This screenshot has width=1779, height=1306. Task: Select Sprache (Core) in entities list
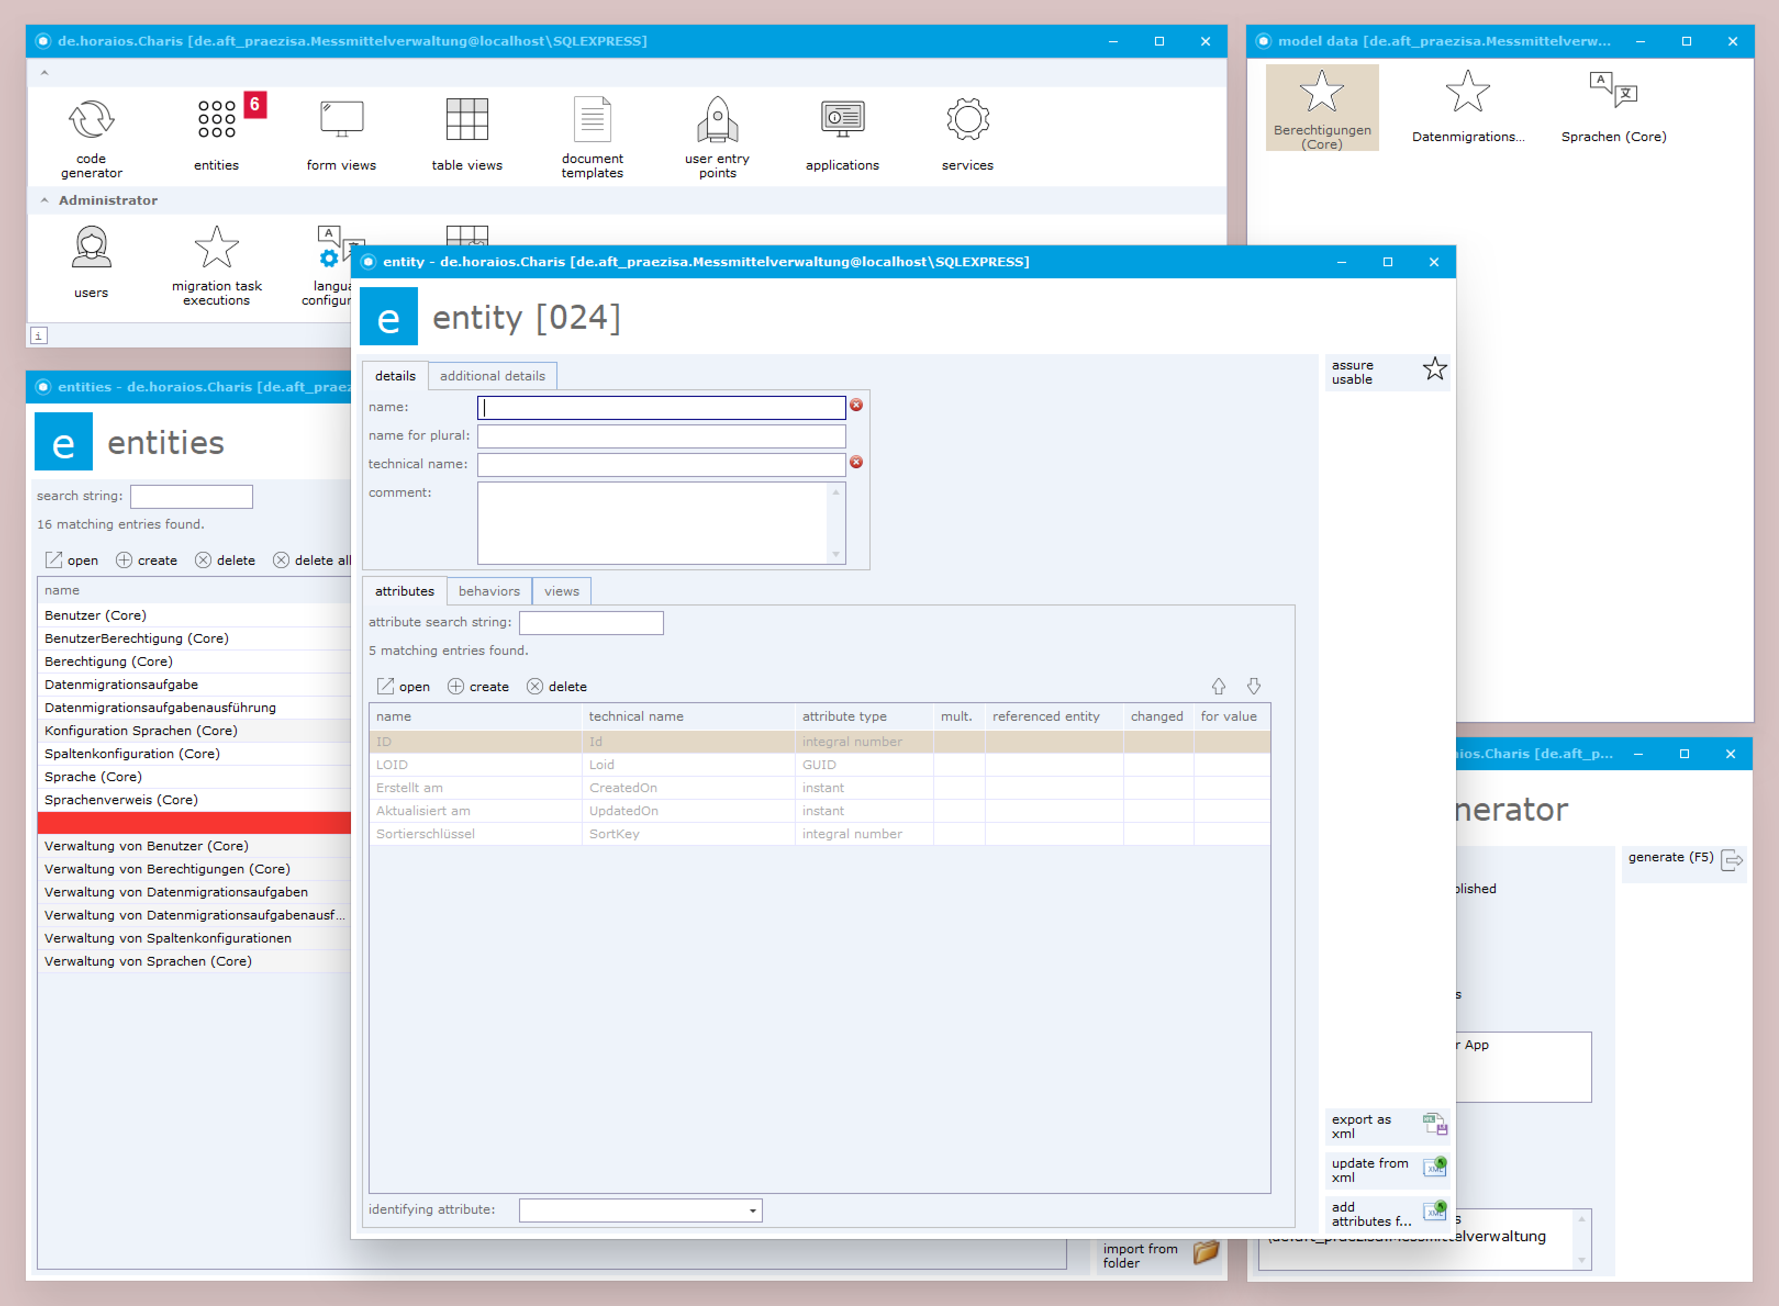(x=194, y=776)
